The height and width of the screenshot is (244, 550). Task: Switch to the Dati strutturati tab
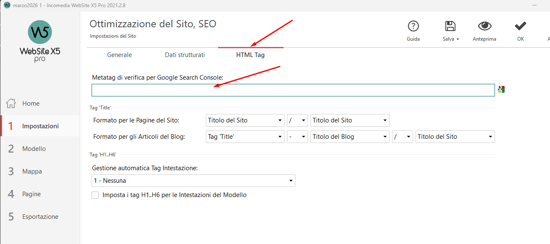click(185, 55)
